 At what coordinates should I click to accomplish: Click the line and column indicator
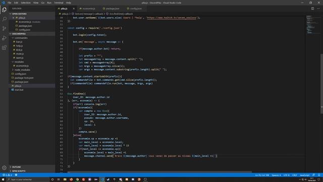262,175
